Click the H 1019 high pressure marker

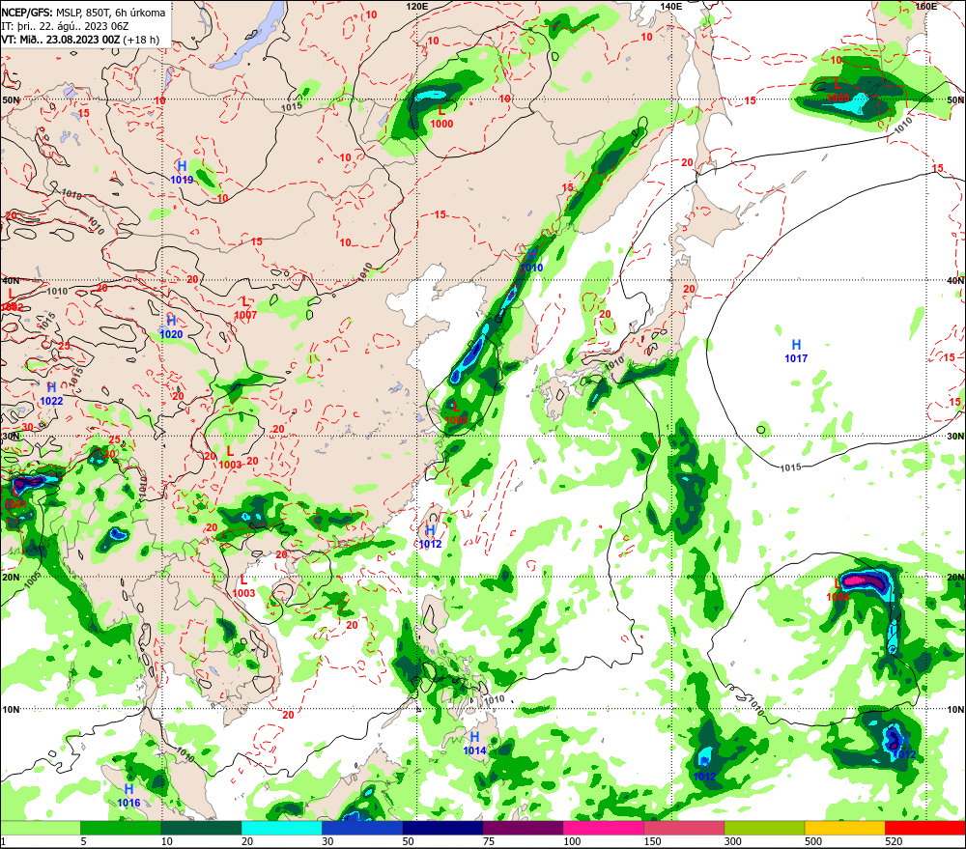[x=182, y=173]
